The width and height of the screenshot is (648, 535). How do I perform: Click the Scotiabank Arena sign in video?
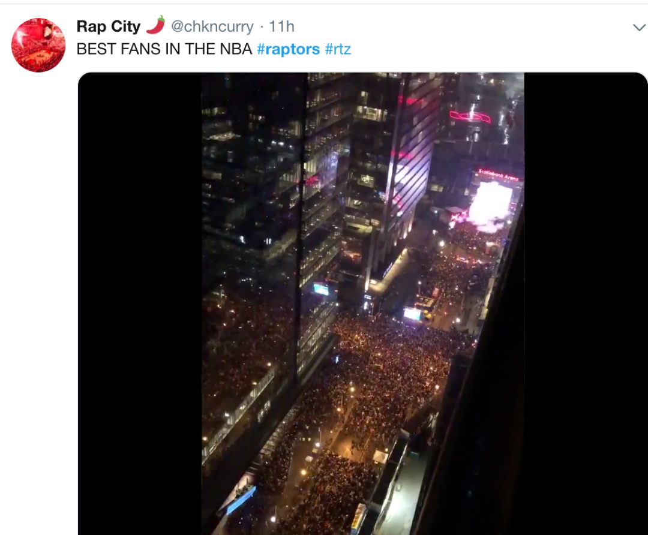coord(498,175)
